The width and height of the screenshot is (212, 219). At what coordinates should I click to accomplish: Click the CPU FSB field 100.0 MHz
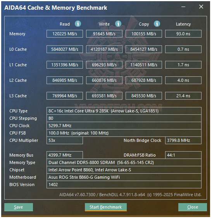pyautogui.click(x=124, y=133)
